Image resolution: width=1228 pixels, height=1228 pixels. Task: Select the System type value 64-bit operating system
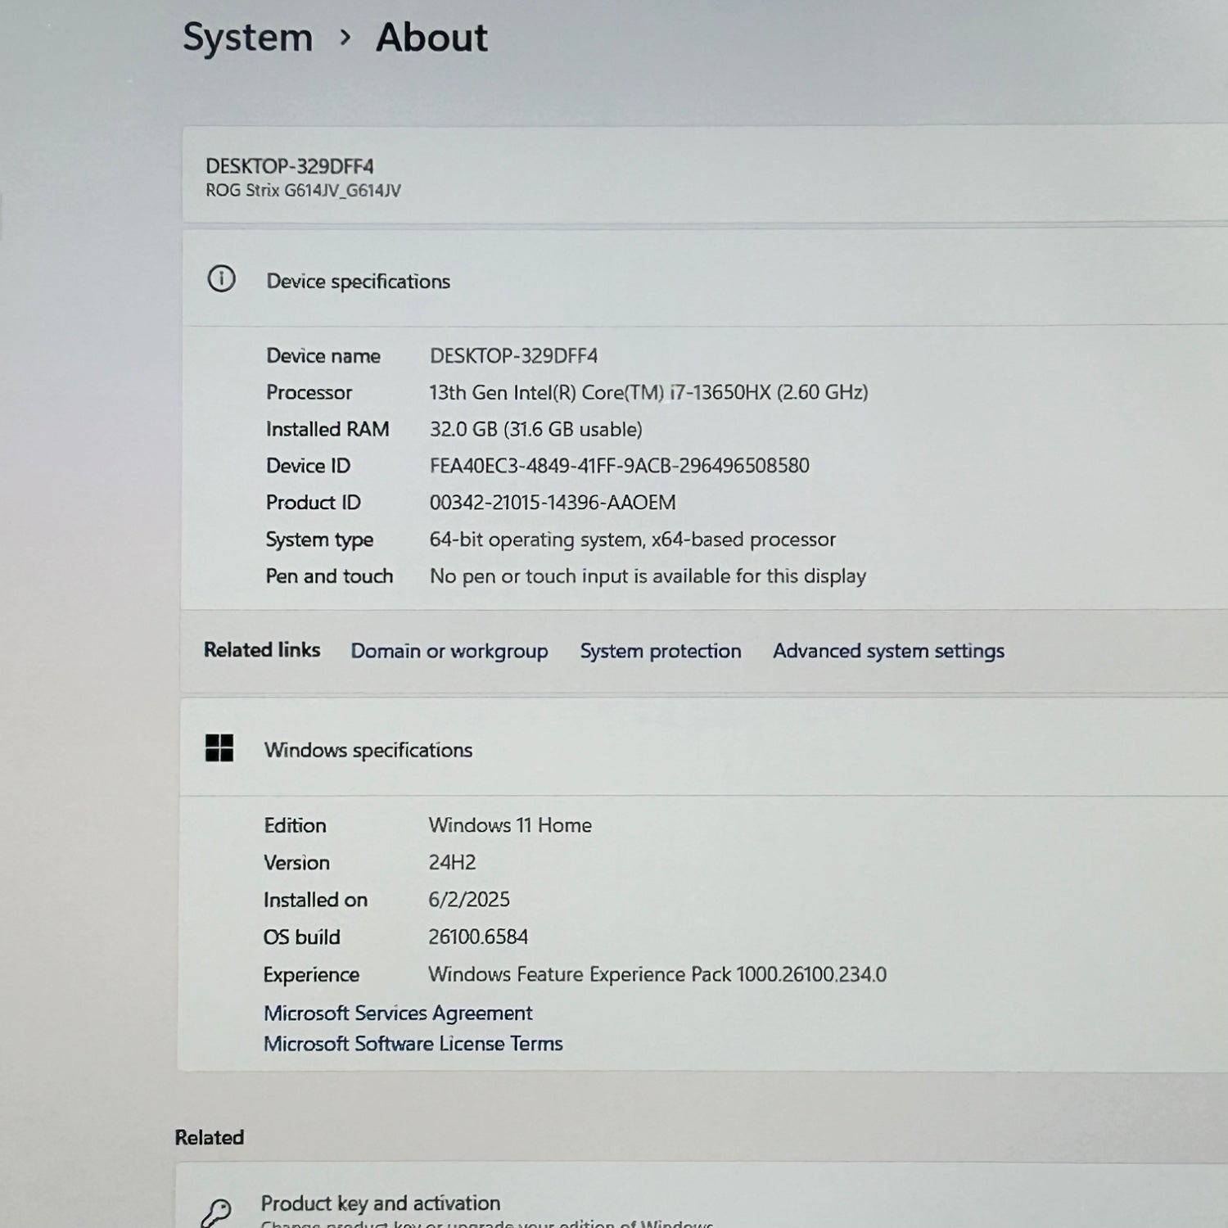[x=633, y=540]
